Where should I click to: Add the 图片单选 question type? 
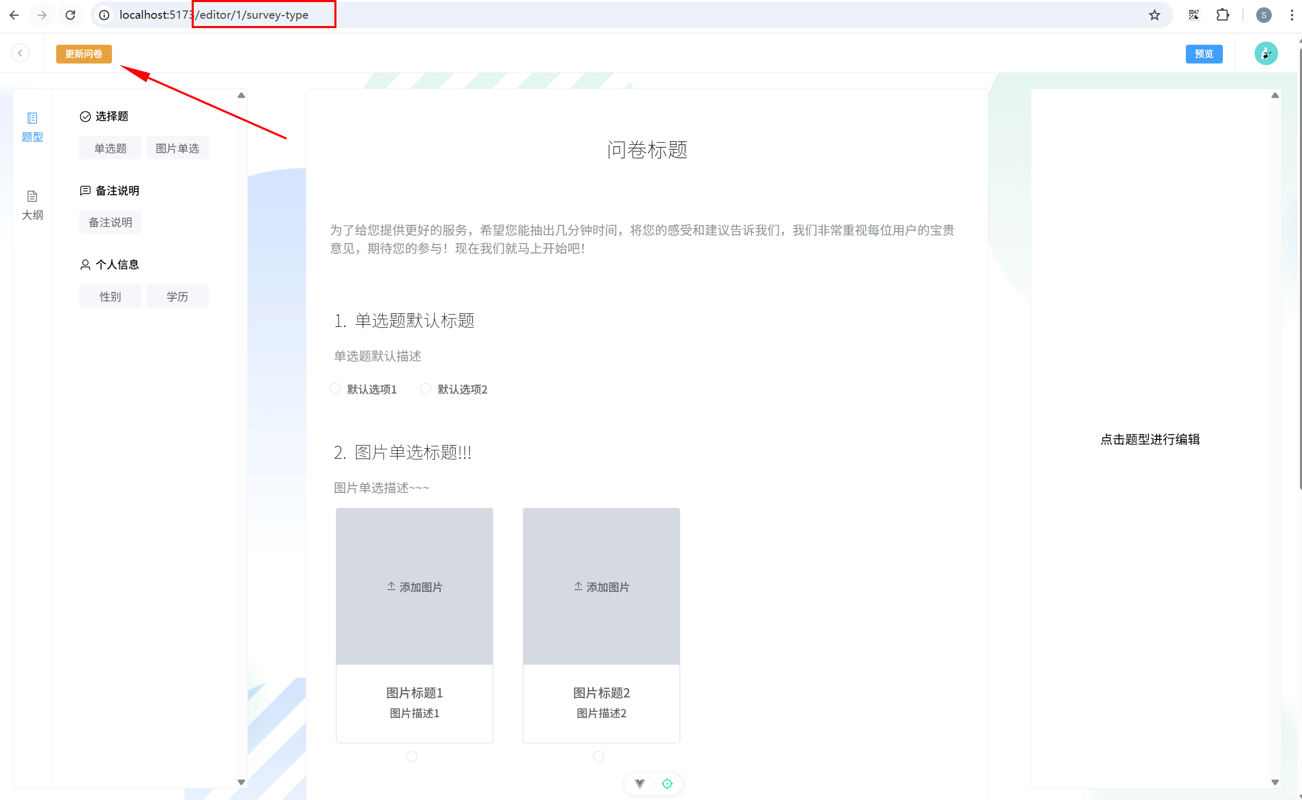(x=177, y=148)
